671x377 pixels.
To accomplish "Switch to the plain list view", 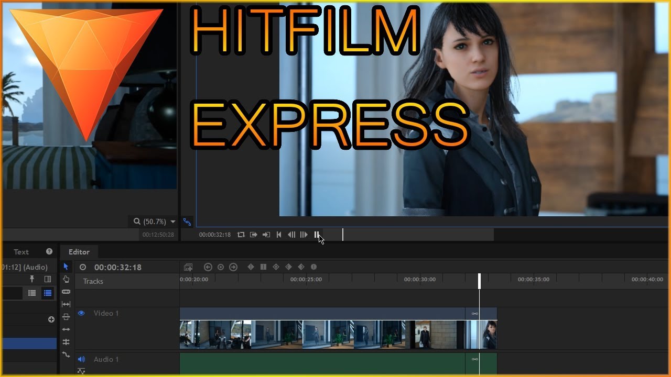I will (x=32, y=293).
